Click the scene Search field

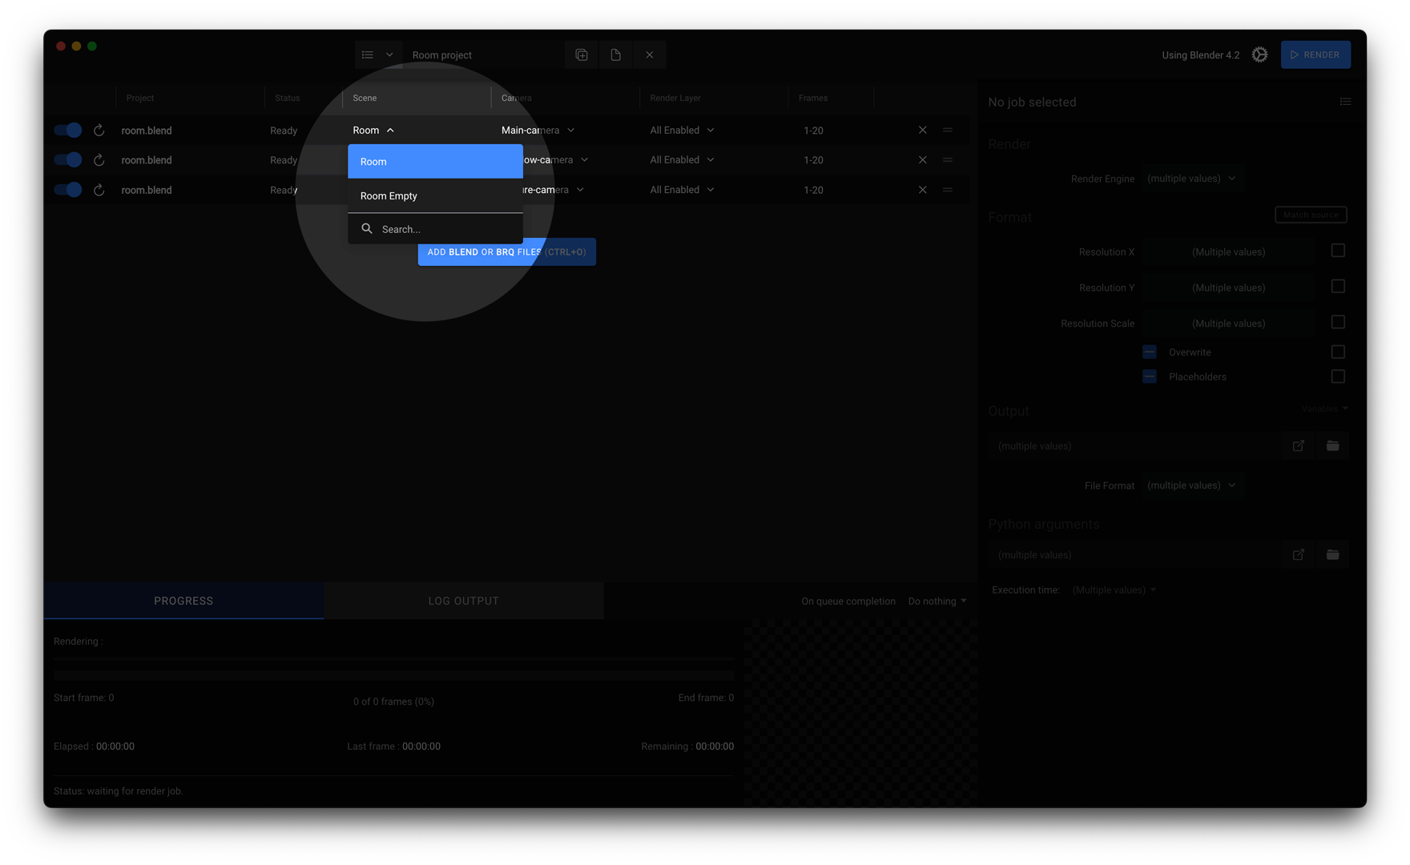point(441,230)
